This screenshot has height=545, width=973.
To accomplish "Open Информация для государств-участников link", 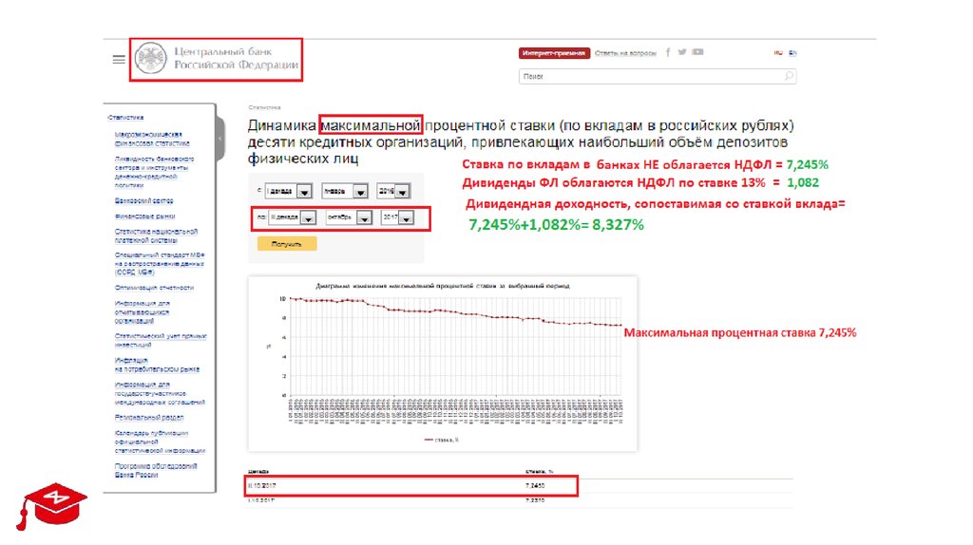I will pos(160,393).
